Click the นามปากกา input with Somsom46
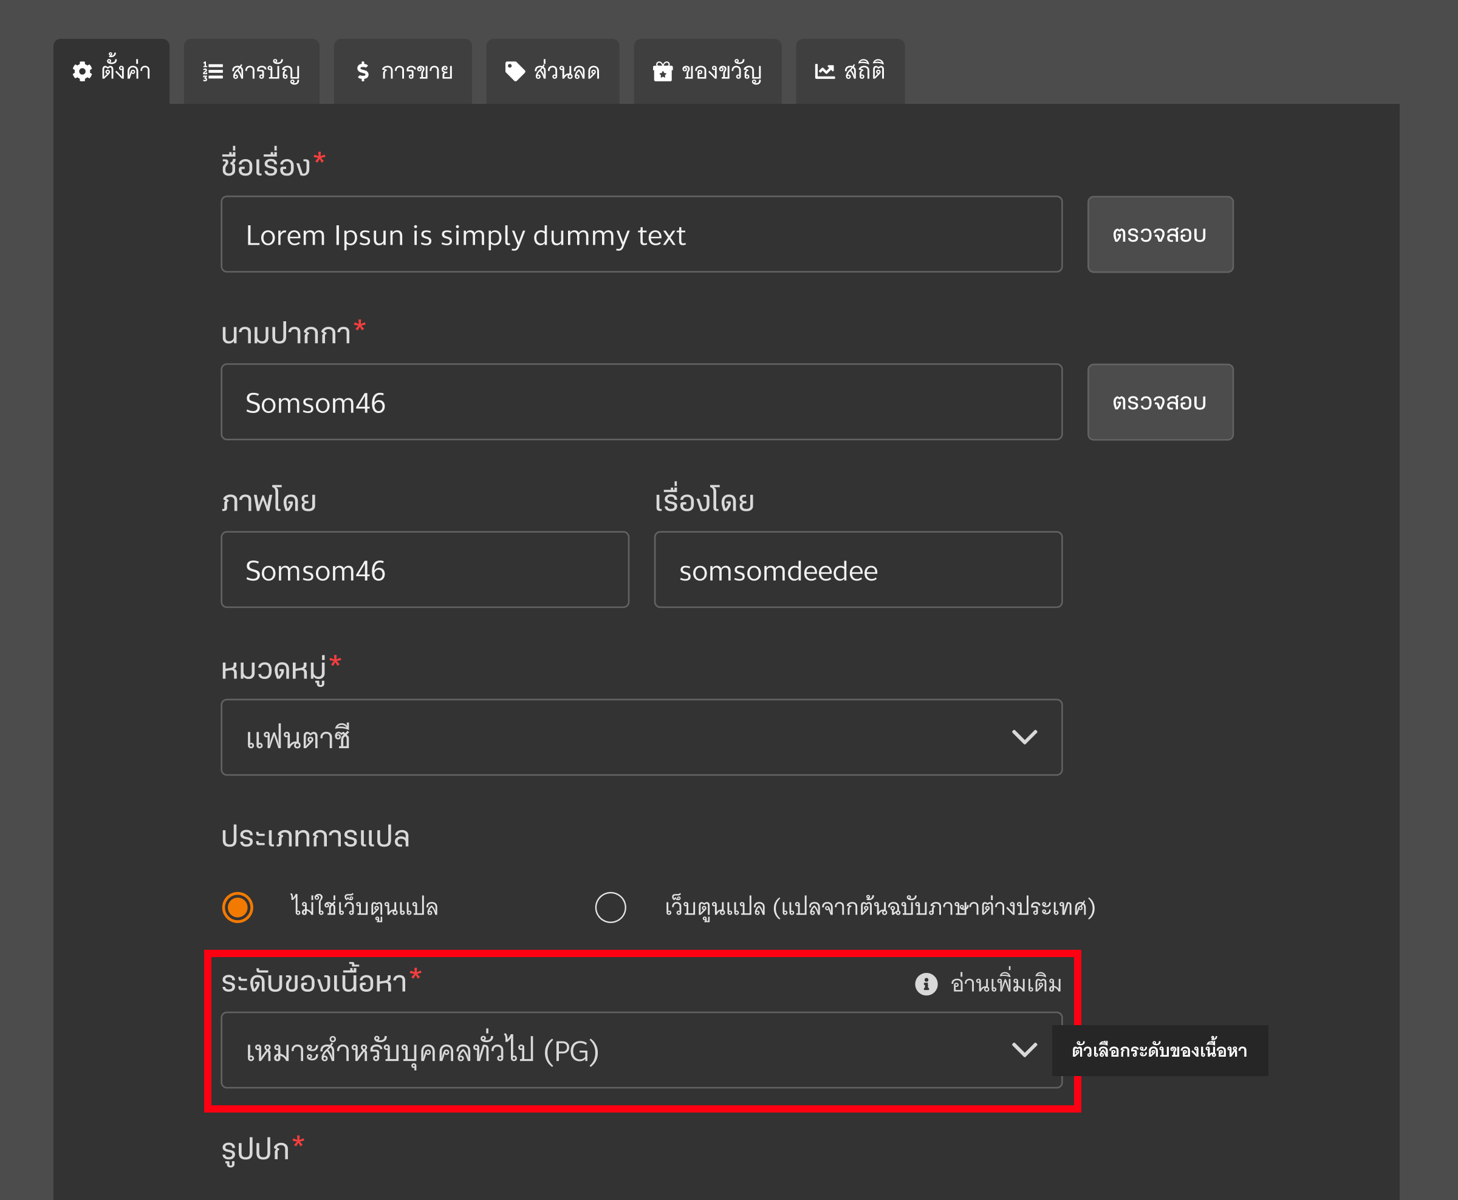The width and height of the screenshot is (1458, 1200). (642, 402)
